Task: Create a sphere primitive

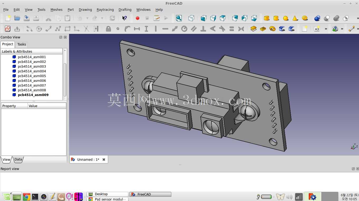Action: [x=286, y=18]
